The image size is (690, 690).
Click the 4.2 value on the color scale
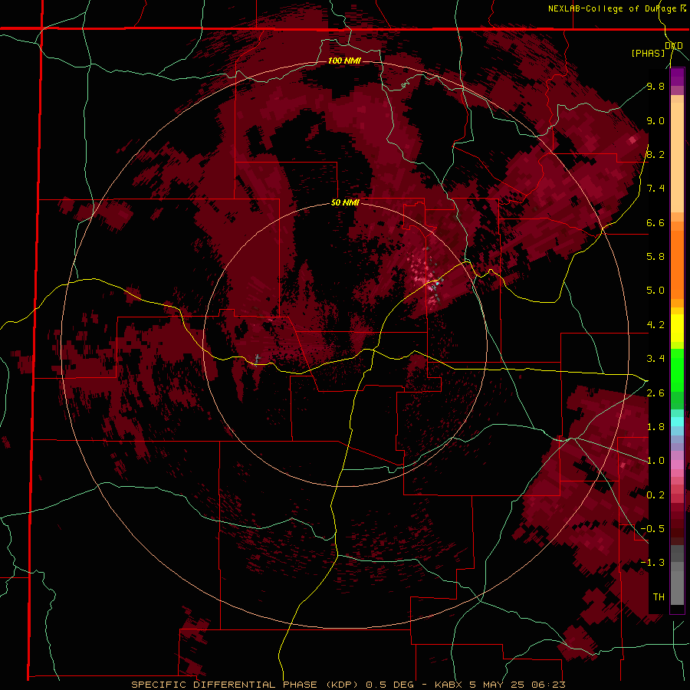(x=655, y=325)
